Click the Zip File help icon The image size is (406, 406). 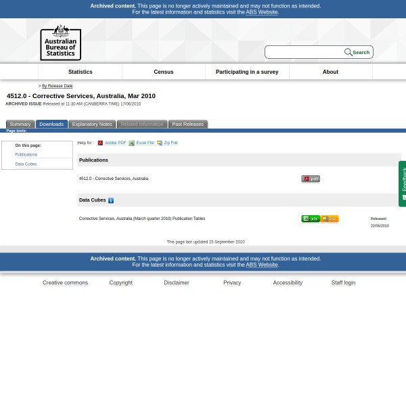tap(159, 143)
